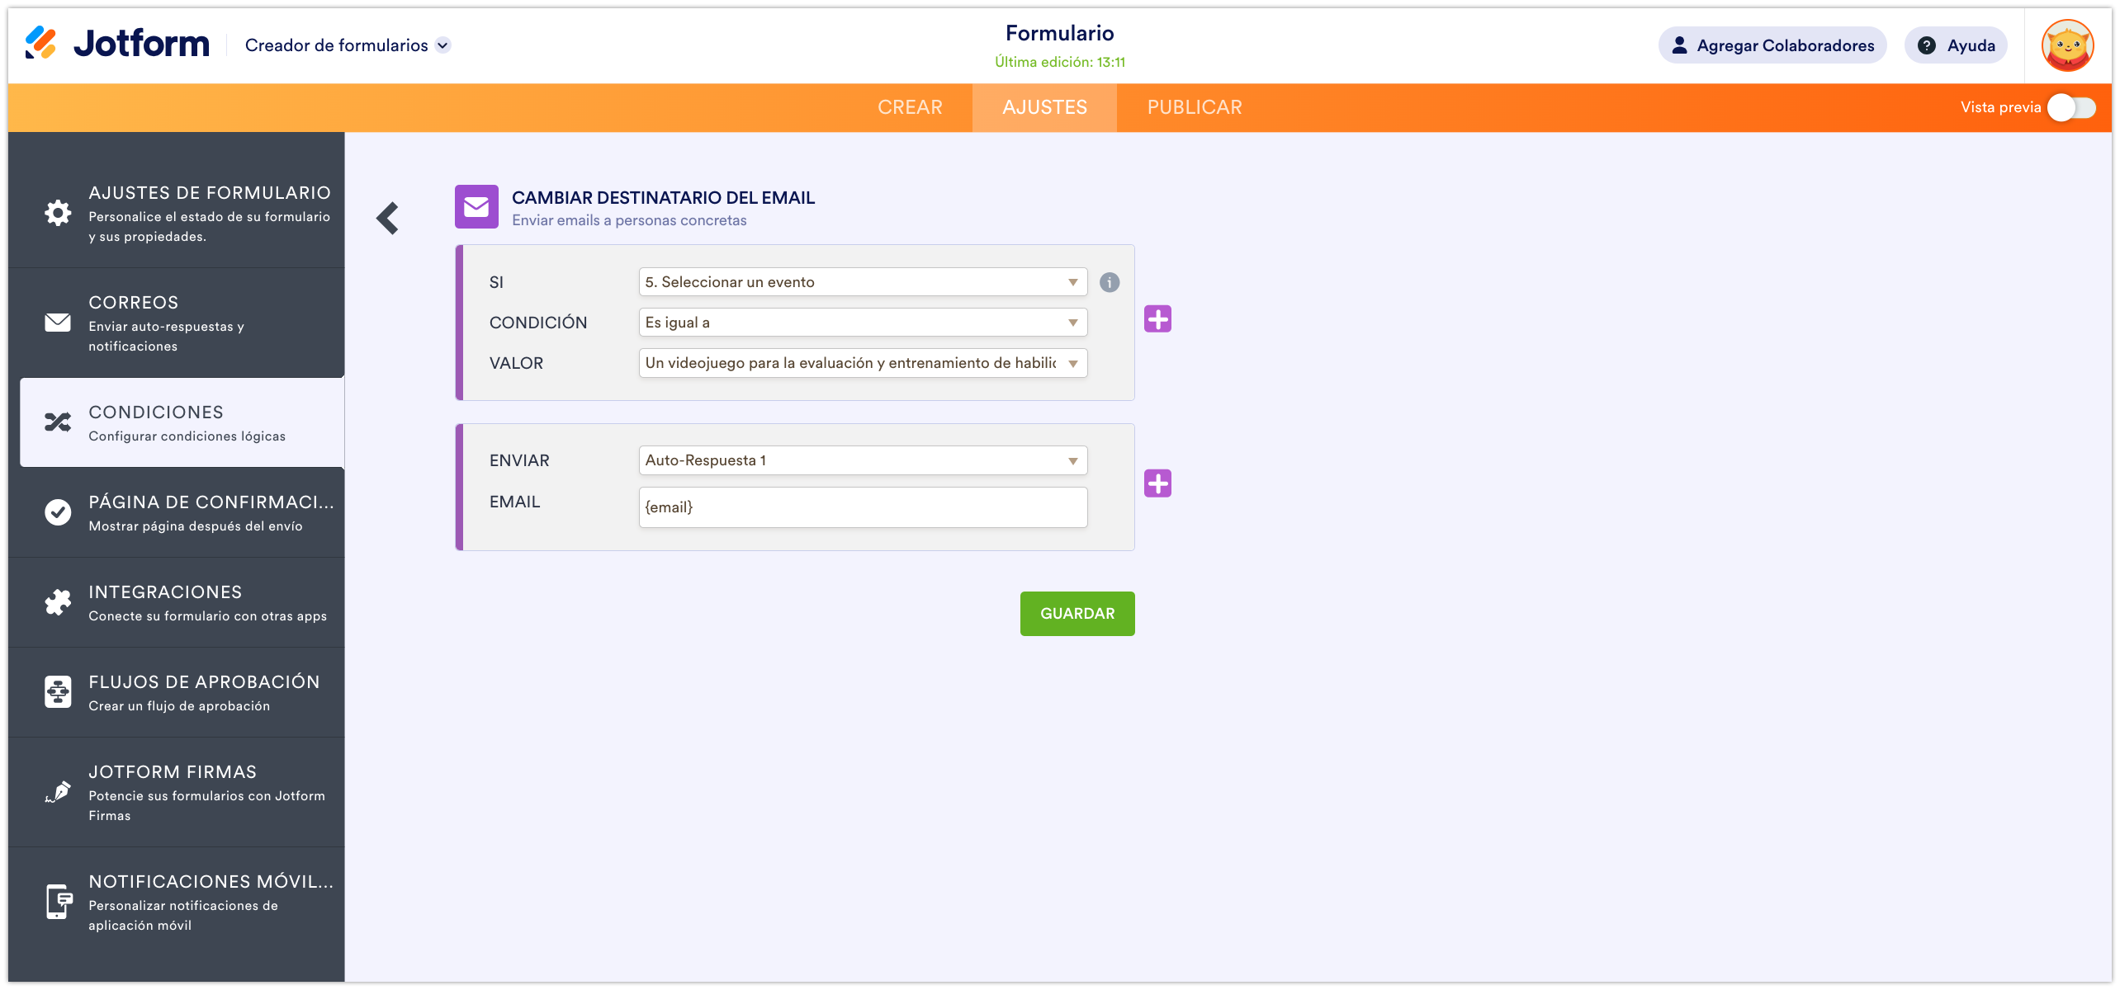The width and height of the screenshot is (2120, 990).
Task: Click the purple envelope email icon
Action: 476,206
